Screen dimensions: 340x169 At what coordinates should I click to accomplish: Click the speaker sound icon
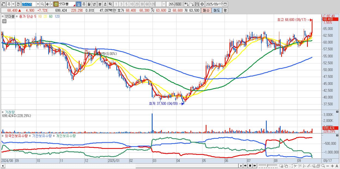[x=48, y=4]
